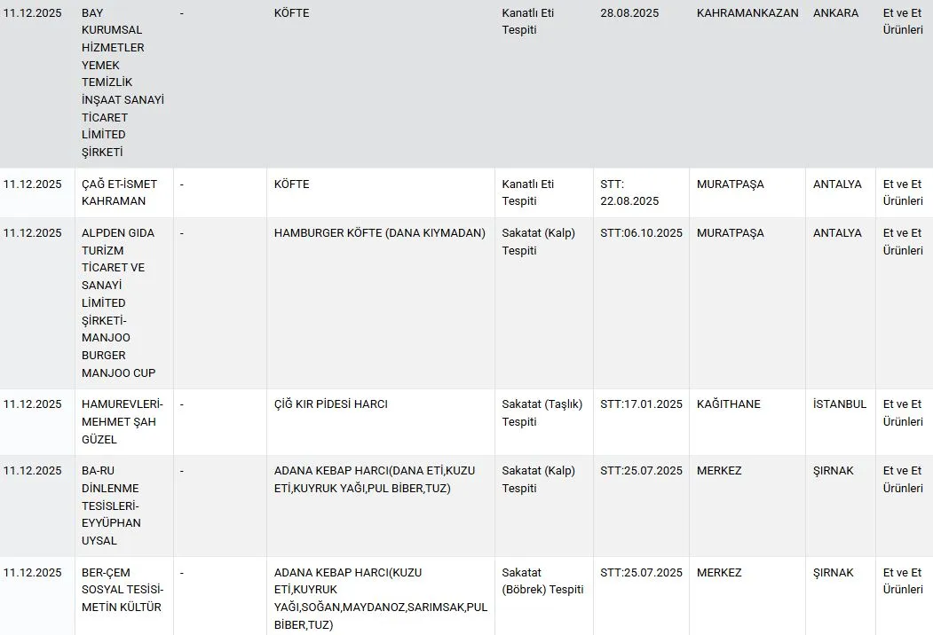Click the ALPDEN GIDA TURİZM company cell

click(x=119, y=302)
